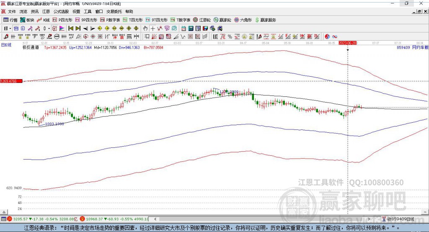Open the 文件 menu
Image resolution: width=429 pixels, height=232 pixels.
tap(12, 11)
